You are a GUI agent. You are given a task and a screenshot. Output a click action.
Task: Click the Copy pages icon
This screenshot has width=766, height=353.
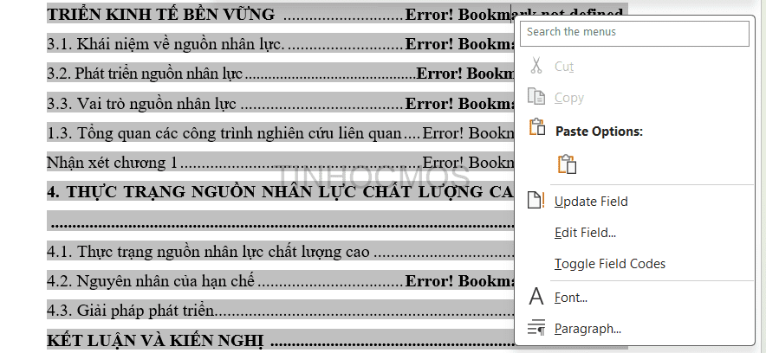[536, 97]
